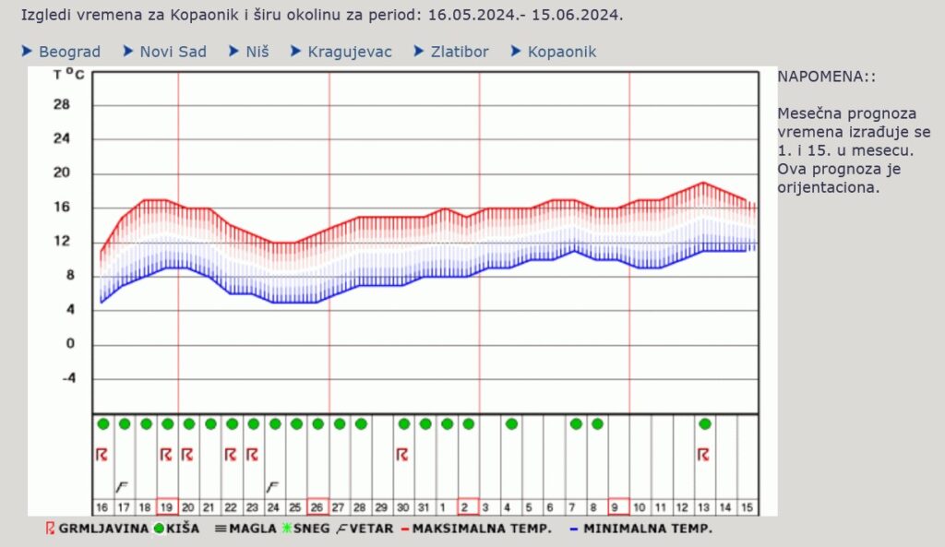Click the thunder icon on June 13
Viewport: 945px width, 547px height.
coord(703,455)
